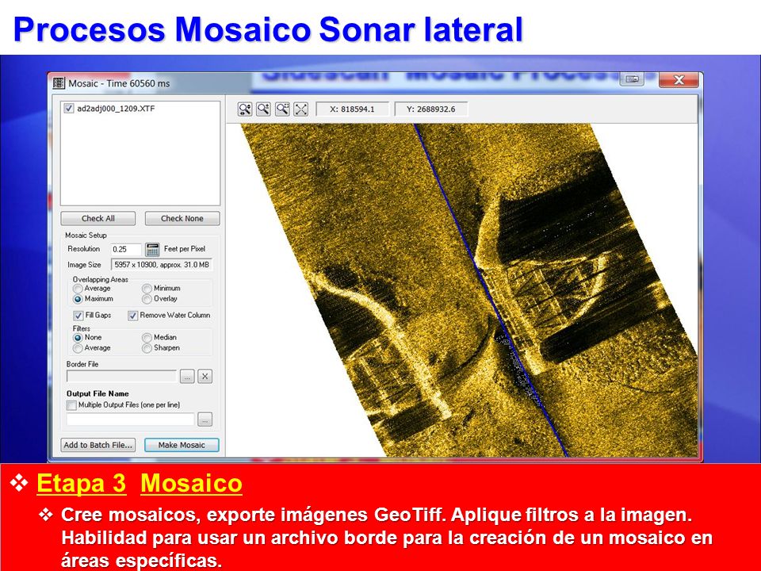Click the Check None button

point(182,219)
